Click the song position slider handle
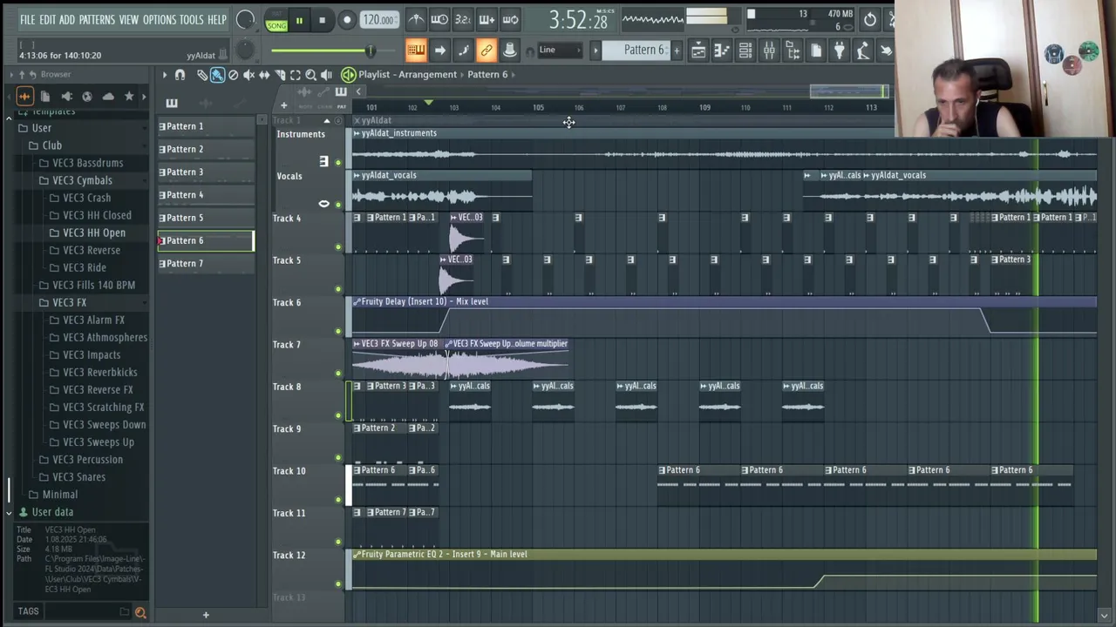This screenshot has height=627, width=1116. pyautogui.click(x=370, y=51)
